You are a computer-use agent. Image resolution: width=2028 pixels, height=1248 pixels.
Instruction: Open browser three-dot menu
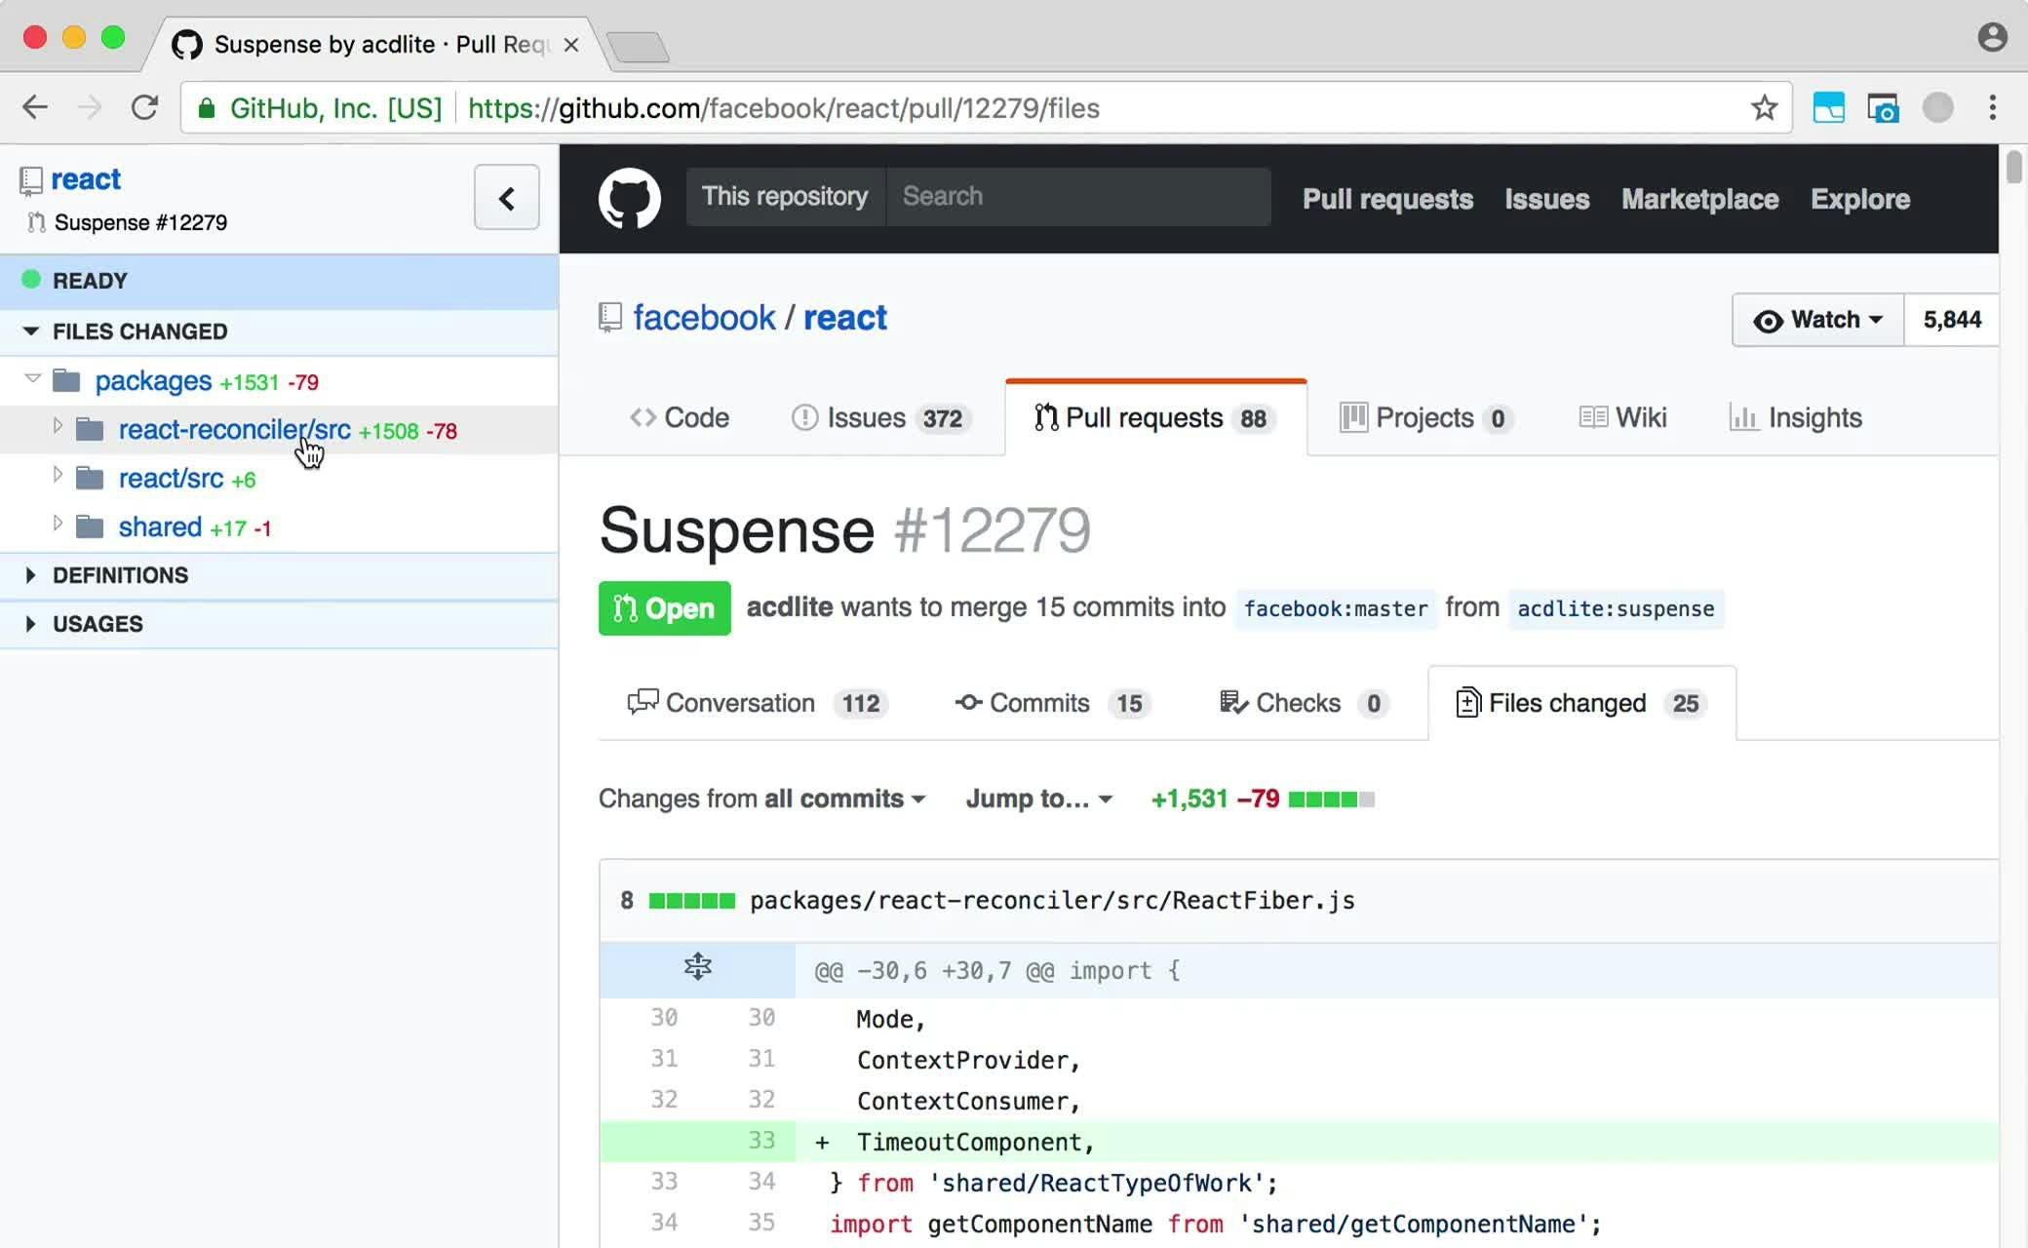(x=1992, y=107)
